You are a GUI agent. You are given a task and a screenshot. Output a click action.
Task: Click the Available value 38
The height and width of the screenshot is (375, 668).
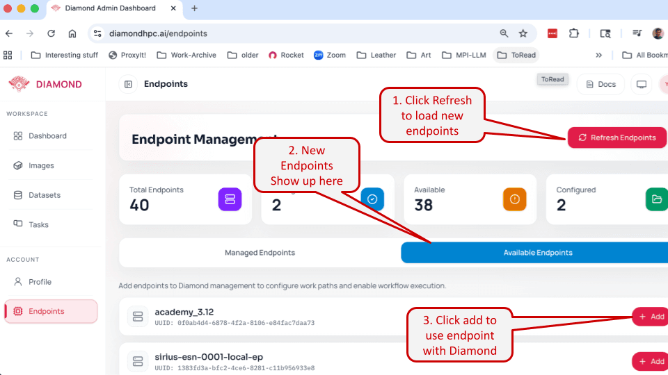[424, 205]
